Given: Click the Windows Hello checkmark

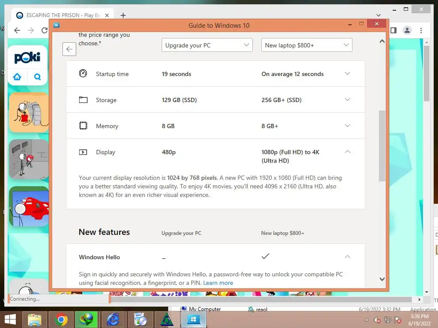Looking at the screenshot, I should (x=265, y=256).
